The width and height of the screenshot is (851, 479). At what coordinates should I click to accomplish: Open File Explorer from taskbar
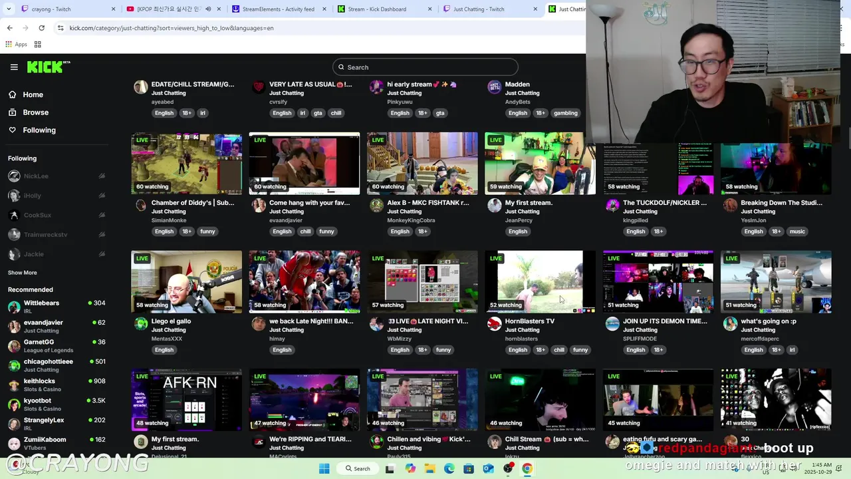point(429,468)
